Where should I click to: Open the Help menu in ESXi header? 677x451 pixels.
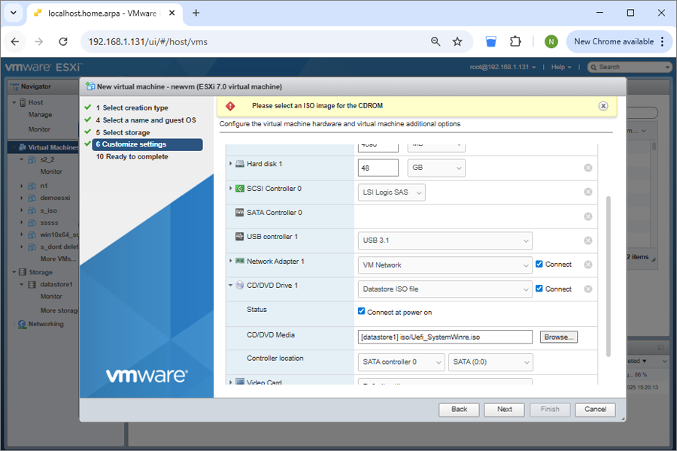(x=561, y=68)
